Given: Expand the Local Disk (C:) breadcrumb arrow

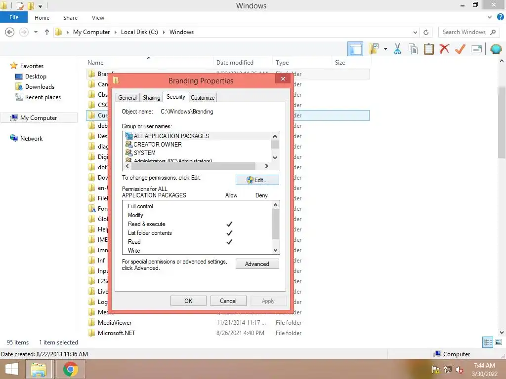Looking at the screenshot, I should tap(164, 32).
